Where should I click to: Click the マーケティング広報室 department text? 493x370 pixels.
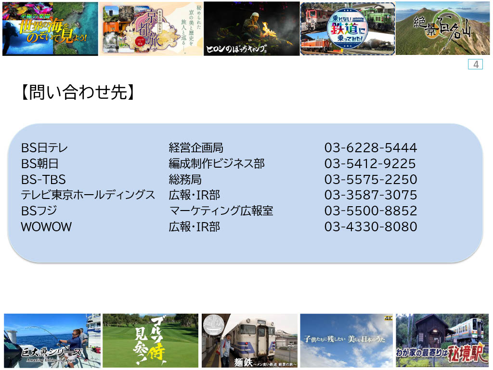click(221, 211)
